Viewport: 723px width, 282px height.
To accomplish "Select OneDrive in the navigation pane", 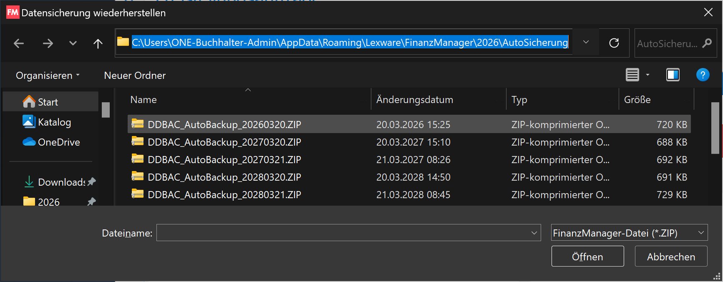I will click(x=58, y=142).
